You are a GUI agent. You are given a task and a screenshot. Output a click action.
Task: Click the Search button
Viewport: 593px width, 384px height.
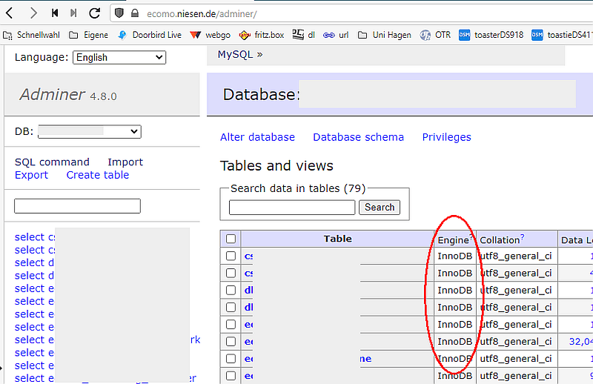coord(380,208)
